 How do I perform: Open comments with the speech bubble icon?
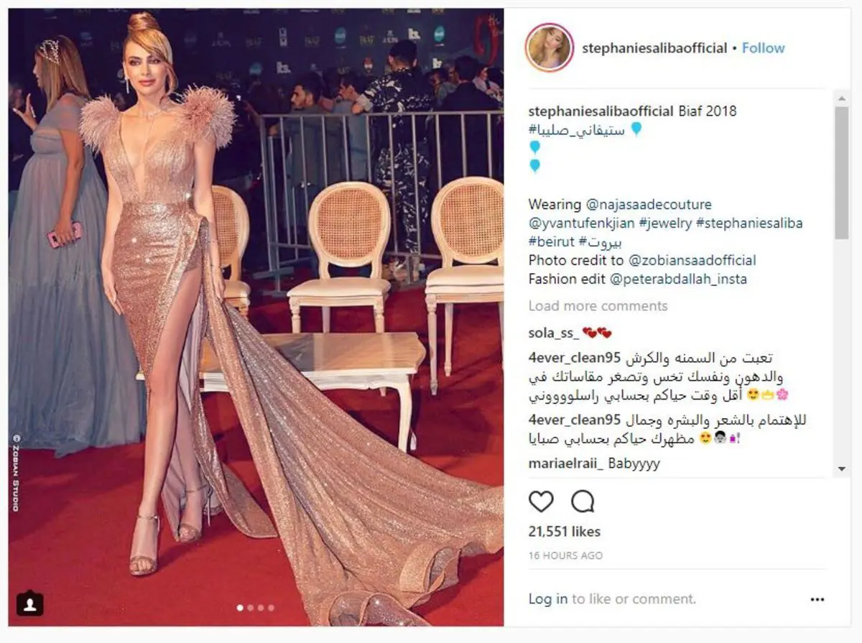pos(583,501)
